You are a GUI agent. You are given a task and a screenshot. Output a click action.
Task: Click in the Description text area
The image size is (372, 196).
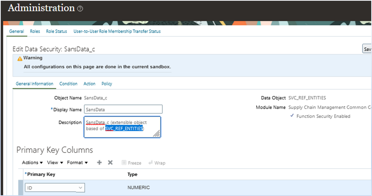coord(122,127)
